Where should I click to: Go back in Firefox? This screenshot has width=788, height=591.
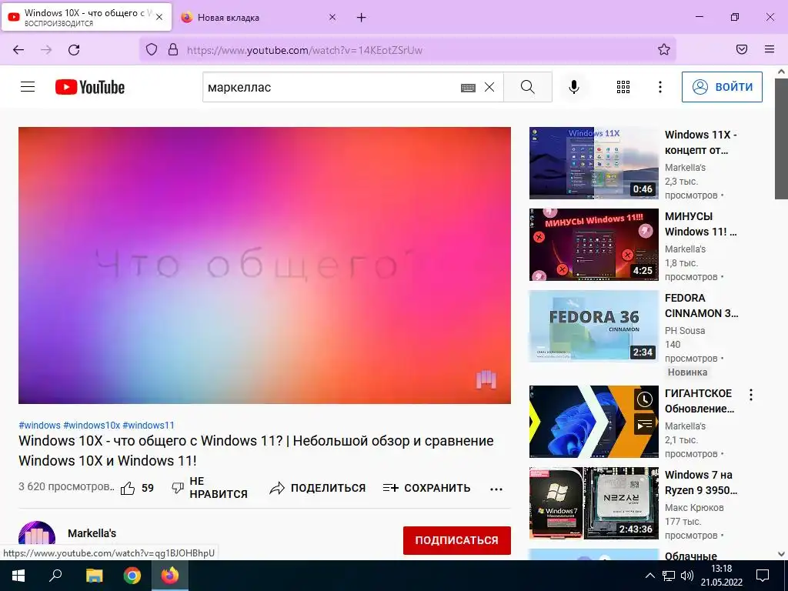tap(18, 50)
